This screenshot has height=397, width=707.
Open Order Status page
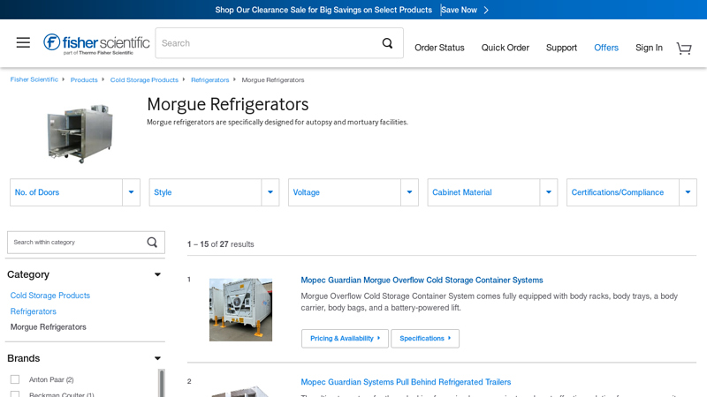[x=439, y=48]
